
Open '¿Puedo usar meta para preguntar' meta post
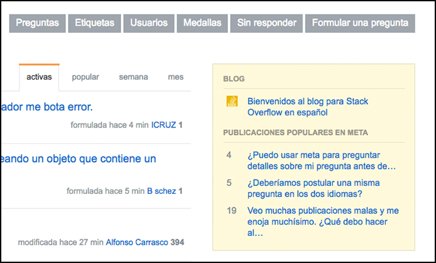point(322,161)
